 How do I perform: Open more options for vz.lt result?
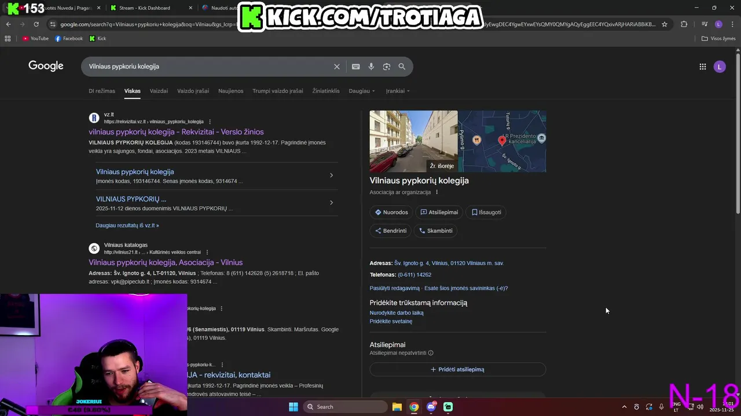point(210,122)
